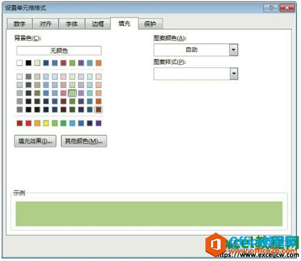Viewport: 301px width, 261px height.
Task: Choose darkest shade of aqua theme column
Action: point(90,110)
